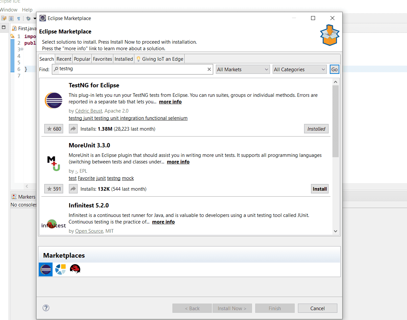Click the Toggle Block Selection toolbar icon
Image resolution: width=407 pixels, height=320 pixels.
[11, 18]
